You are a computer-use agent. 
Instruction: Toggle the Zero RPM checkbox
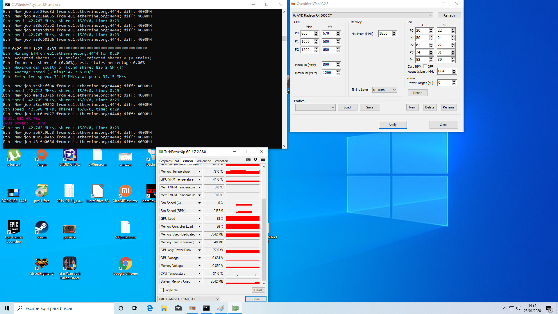click(x=425, y=67)
